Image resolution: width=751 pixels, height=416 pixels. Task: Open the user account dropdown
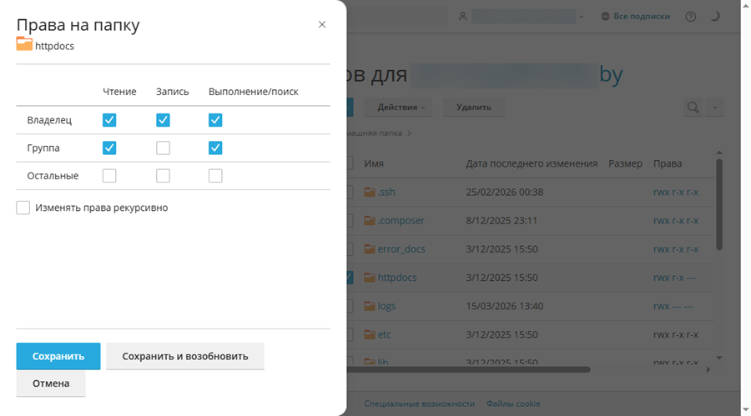pos(581,16)
